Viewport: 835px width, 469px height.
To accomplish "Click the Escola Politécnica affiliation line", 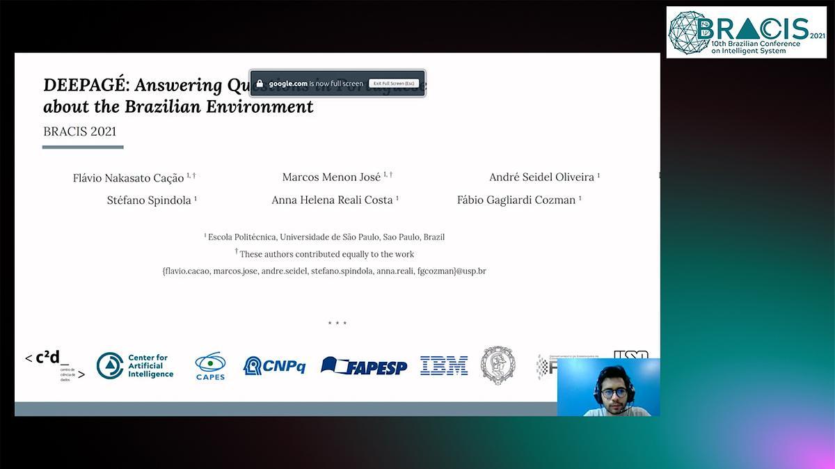I will (324, 237).
